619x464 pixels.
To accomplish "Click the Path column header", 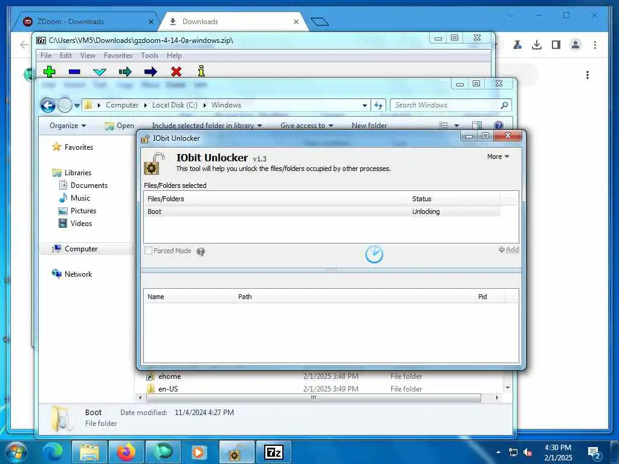I will pos(245,297).
